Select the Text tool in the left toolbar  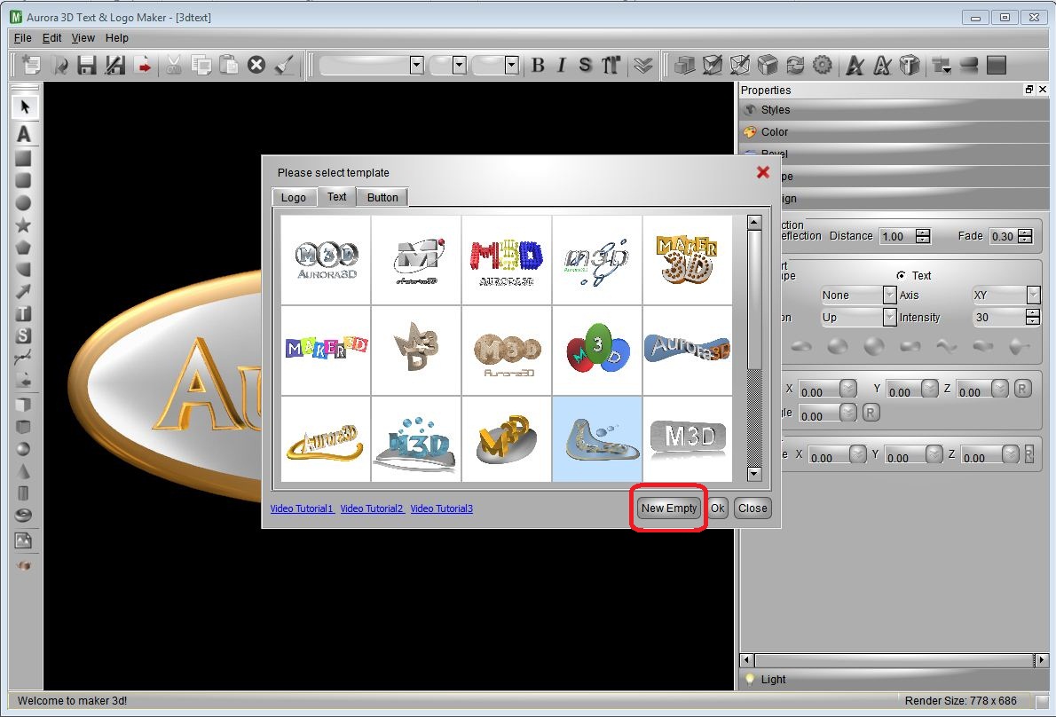click(24, 135)
